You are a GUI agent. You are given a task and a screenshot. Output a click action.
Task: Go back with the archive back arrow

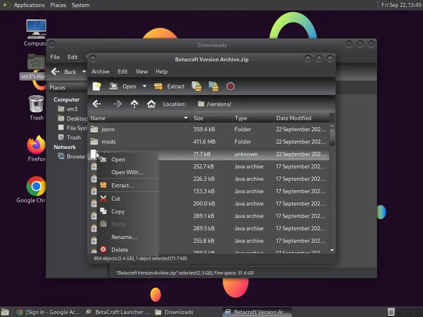pos(97,104)
